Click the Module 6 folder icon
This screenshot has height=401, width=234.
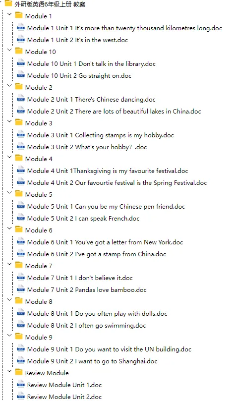tap(19, 229)
